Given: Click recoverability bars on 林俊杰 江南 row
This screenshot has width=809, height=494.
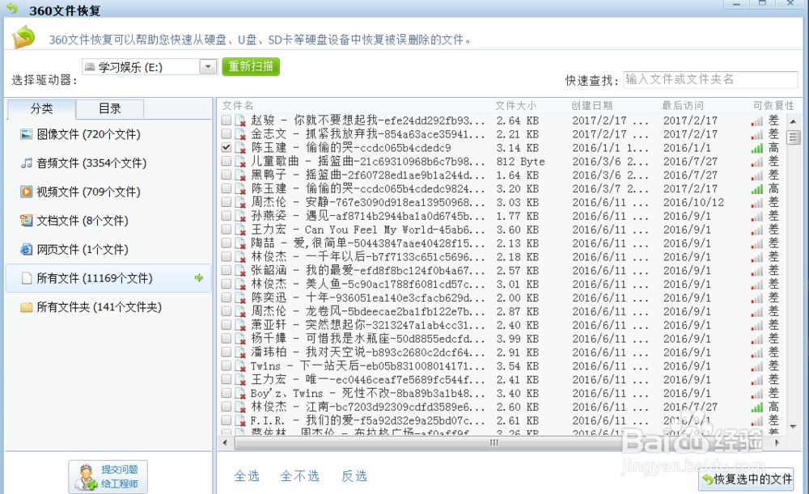Looking at the screenshot, I should (x=757, y=407).
